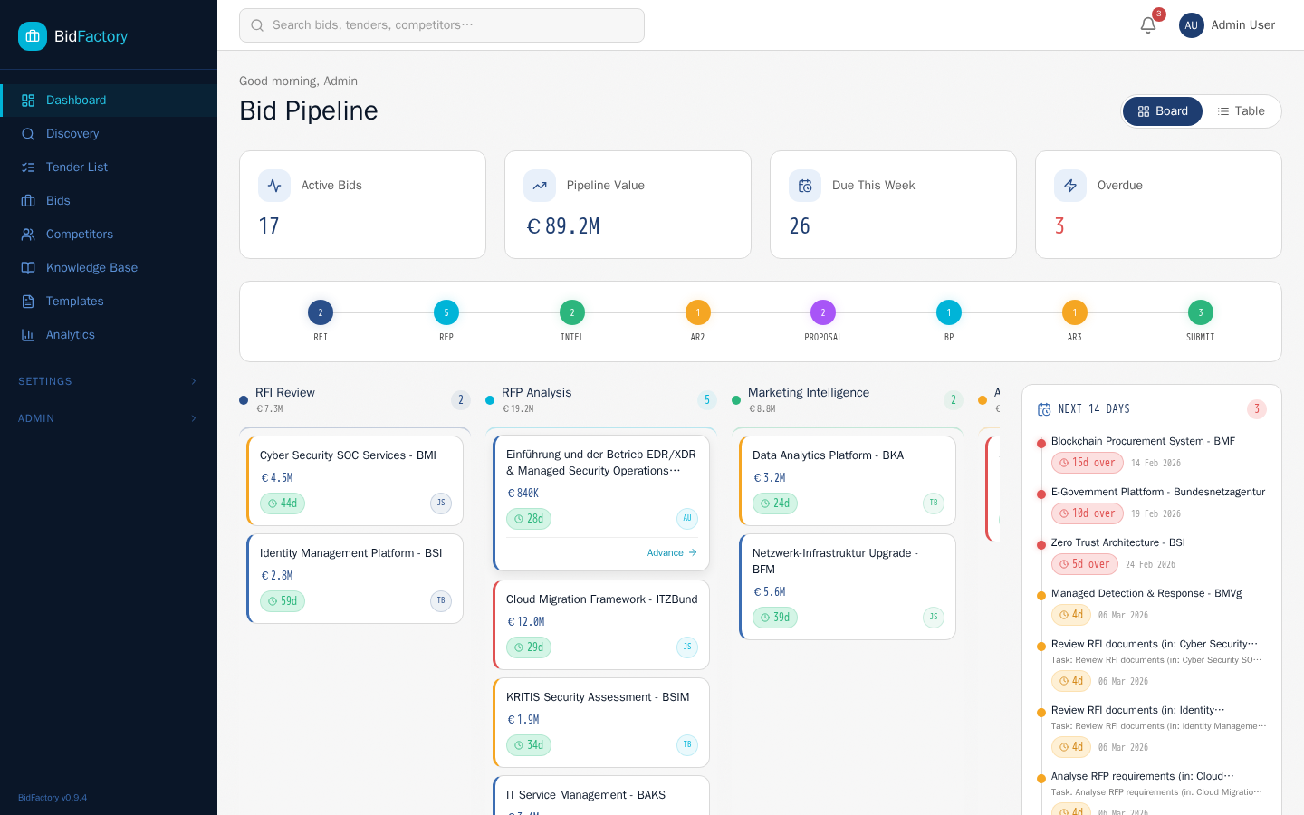Click E-Government Plattform - Bundesnetzagentur deadline

(x=1158, y=492)
